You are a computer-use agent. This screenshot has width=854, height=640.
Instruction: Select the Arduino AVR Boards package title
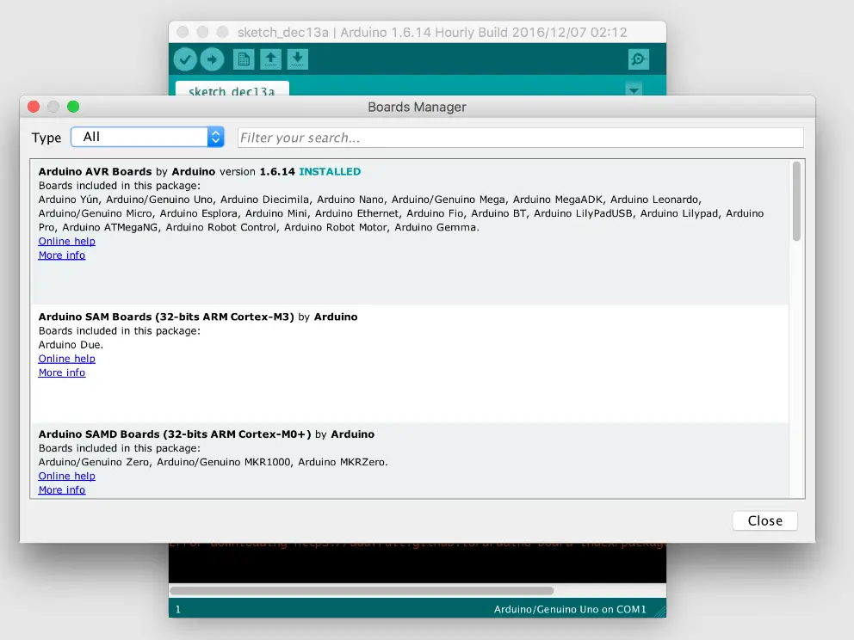coord(95,171)
